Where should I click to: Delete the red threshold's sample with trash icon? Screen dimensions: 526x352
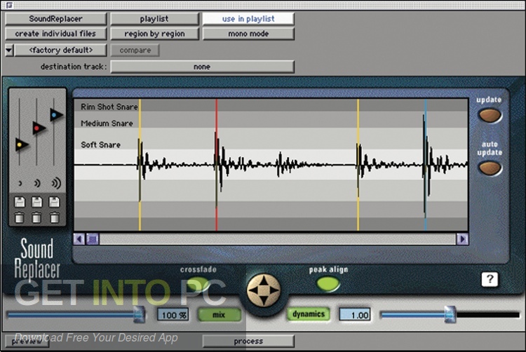pyautogui.click(x=37, y=217)
